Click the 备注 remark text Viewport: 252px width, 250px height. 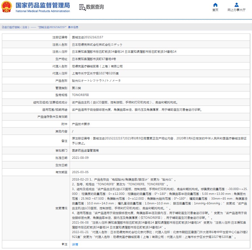159,141
